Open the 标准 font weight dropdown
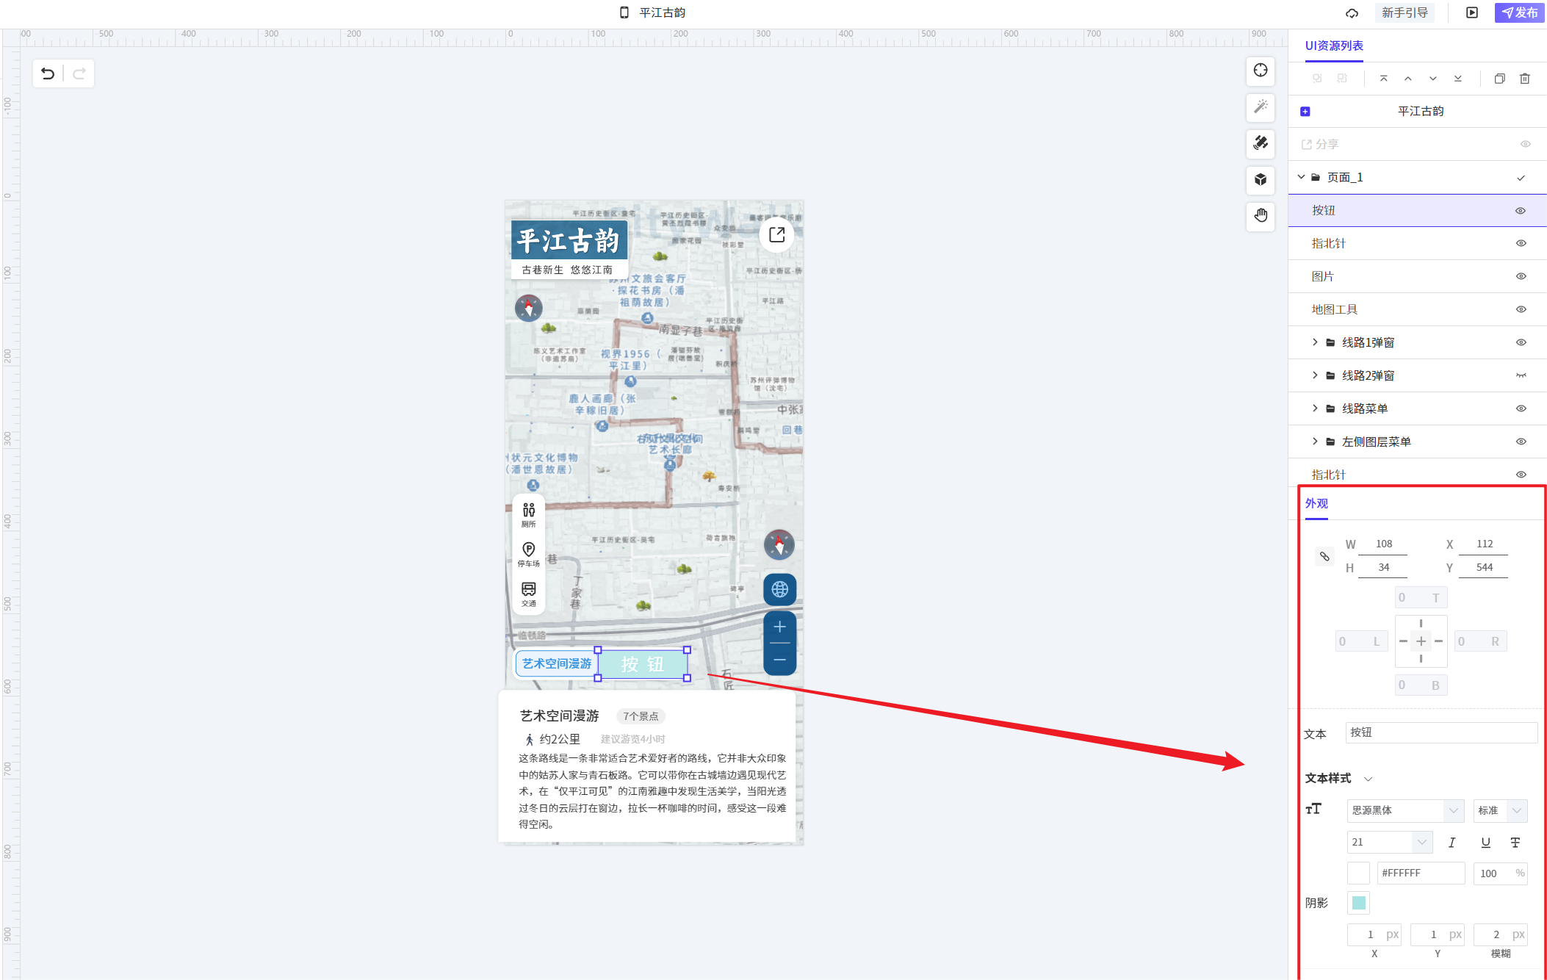Viewport: 1547px width, 980px height. pyautogui.click(x=1500, y=810)
